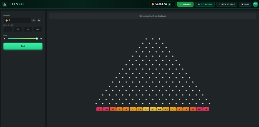Click the 1k multiplier slot at the row's right end

coord(206,109)
